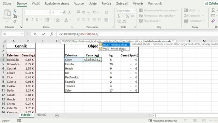Switch to the Vložiť ribbon tab

[x=35, y=3]
